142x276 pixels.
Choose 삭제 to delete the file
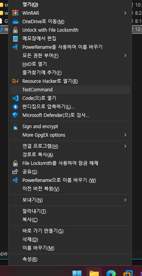[70, 240]
